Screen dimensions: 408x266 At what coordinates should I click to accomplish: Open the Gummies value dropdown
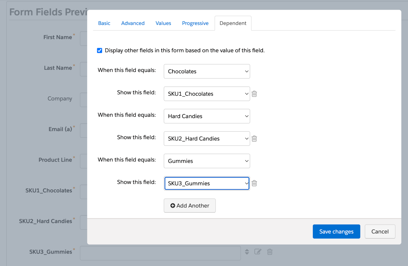click(x=207, y=161)
